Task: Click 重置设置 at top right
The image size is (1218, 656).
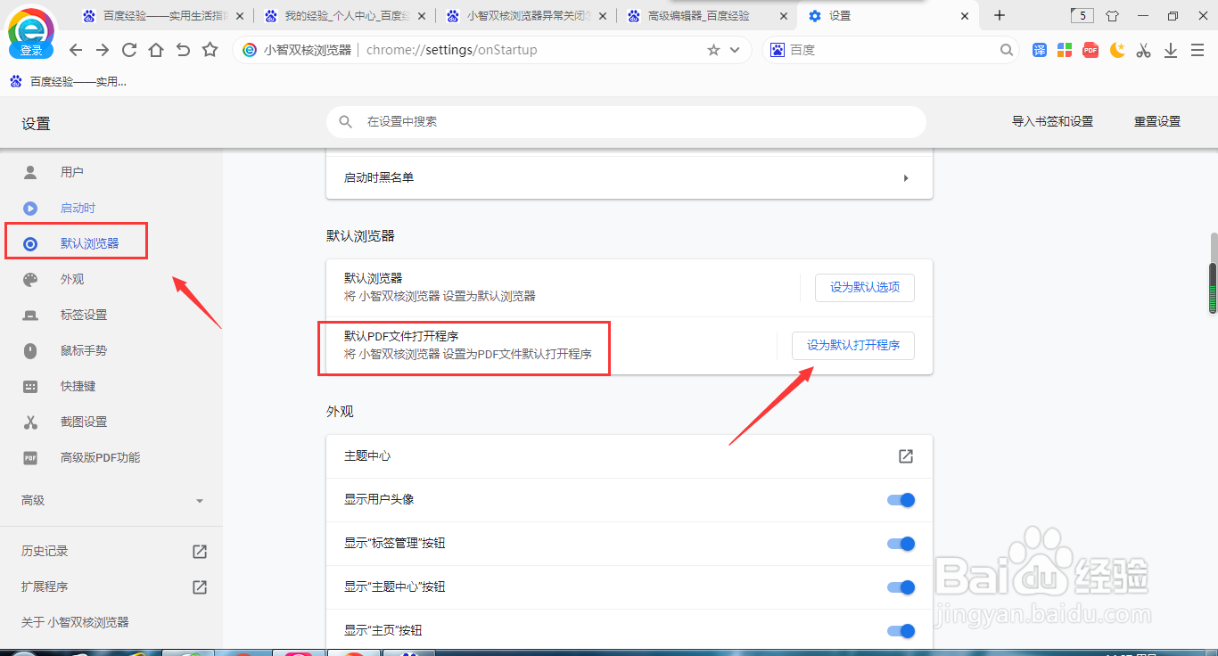Action: [1156, 121]
